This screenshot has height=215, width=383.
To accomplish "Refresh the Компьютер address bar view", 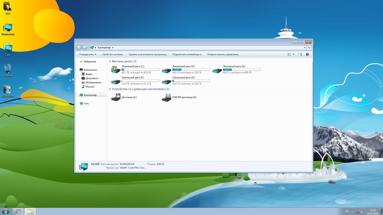I will [x=309, y=48].
